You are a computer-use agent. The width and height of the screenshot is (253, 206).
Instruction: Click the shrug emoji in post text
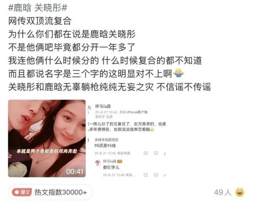point(178,73)
